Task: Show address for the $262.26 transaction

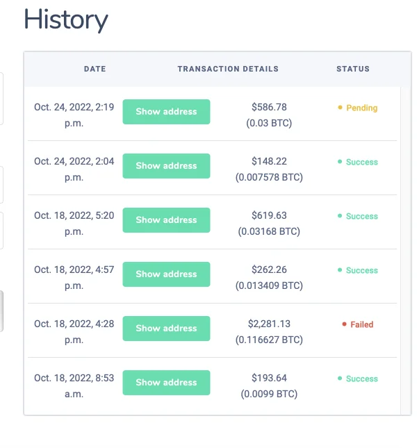Action: (166, 274)
